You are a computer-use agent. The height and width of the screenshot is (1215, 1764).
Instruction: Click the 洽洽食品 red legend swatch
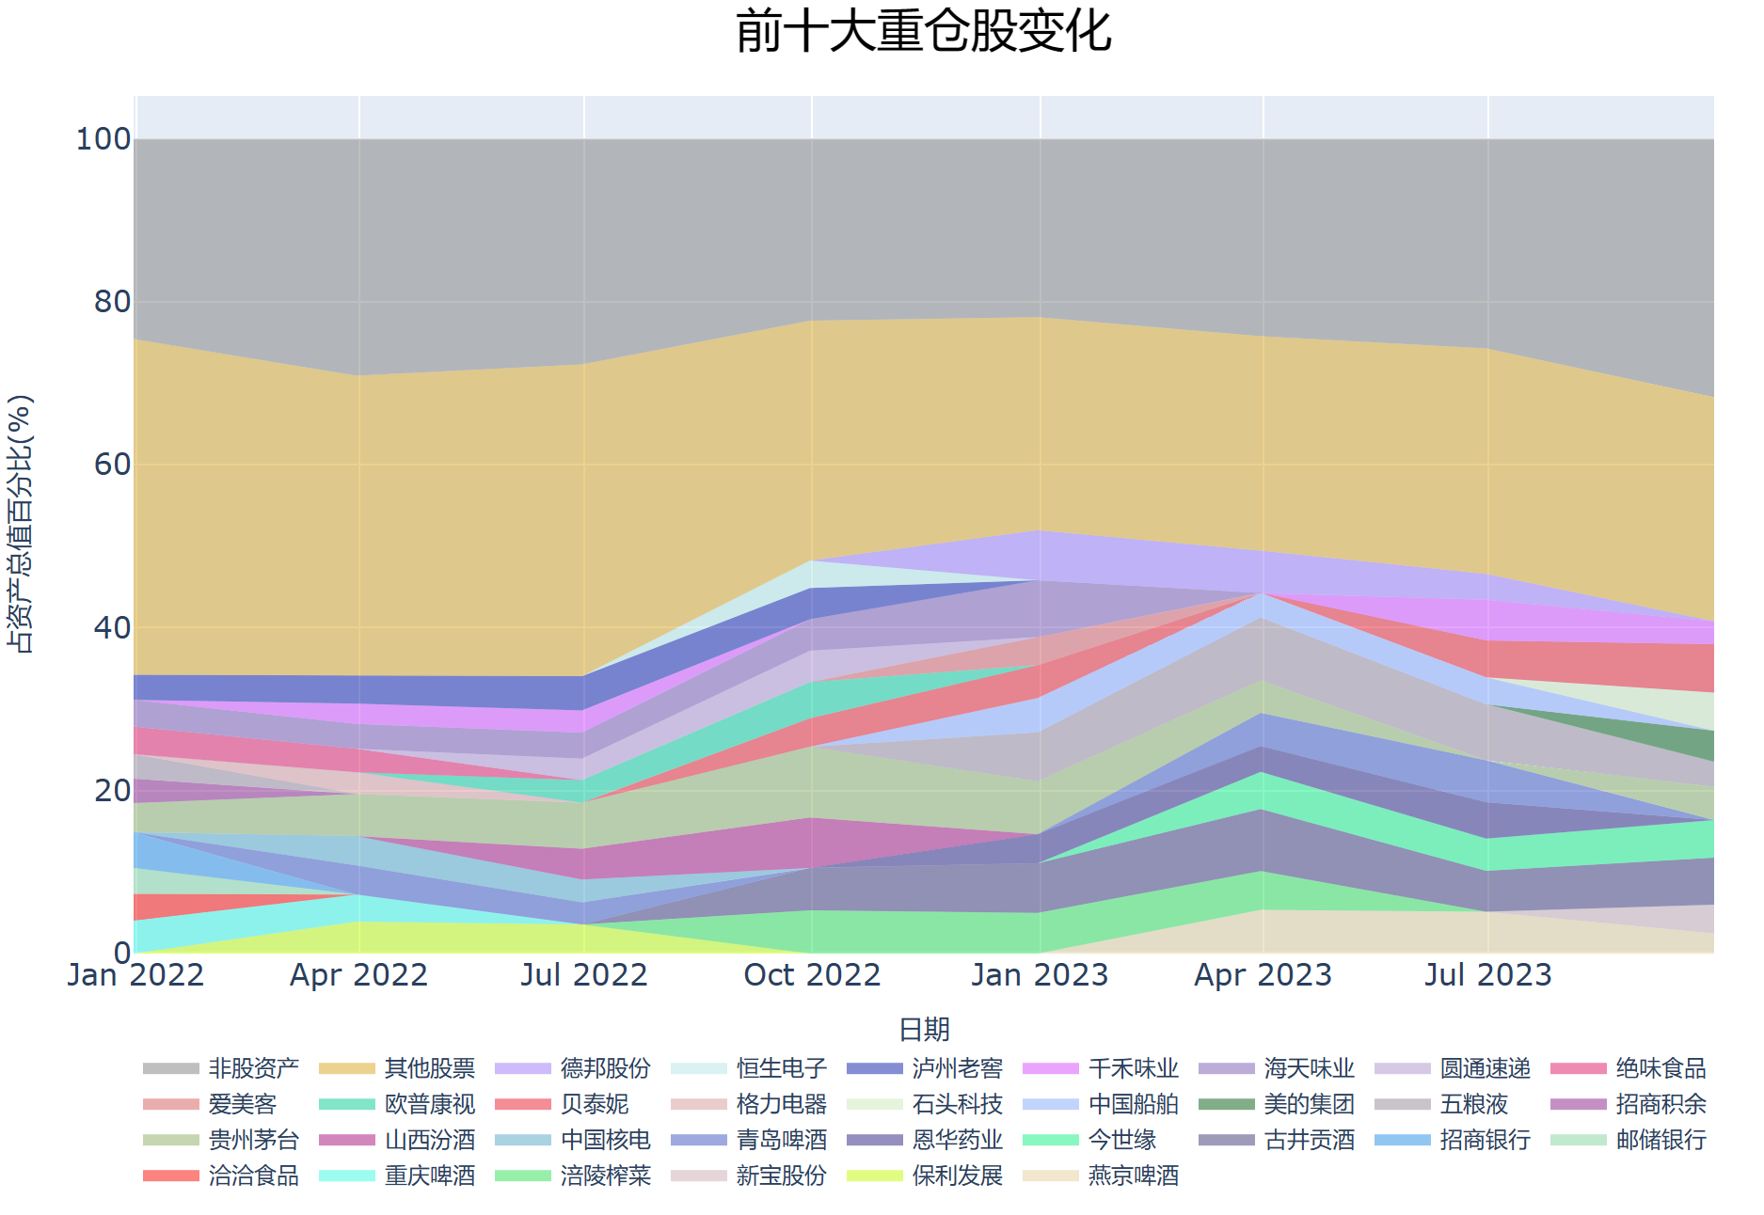pos(170,1176)
